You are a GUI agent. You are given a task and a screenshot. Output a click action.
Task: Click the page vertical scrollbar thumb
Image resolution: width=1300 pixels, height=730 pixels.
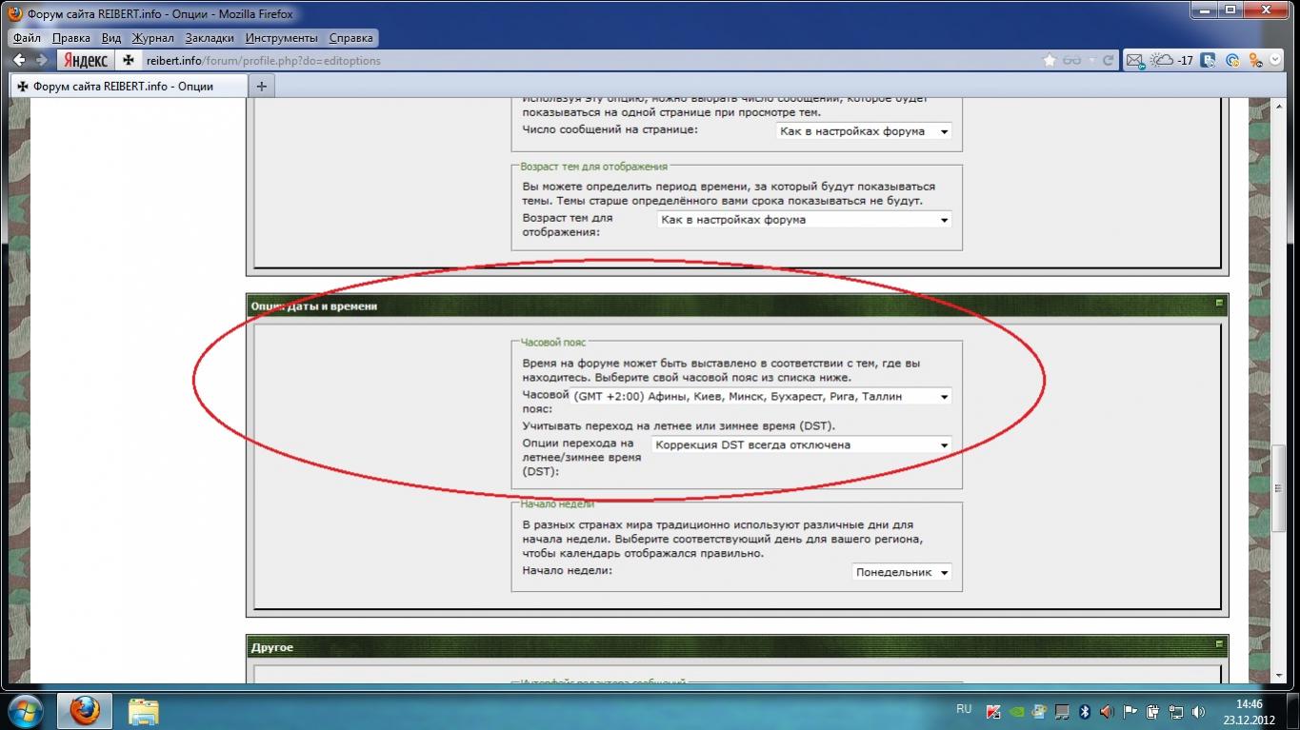(1277, 488)
